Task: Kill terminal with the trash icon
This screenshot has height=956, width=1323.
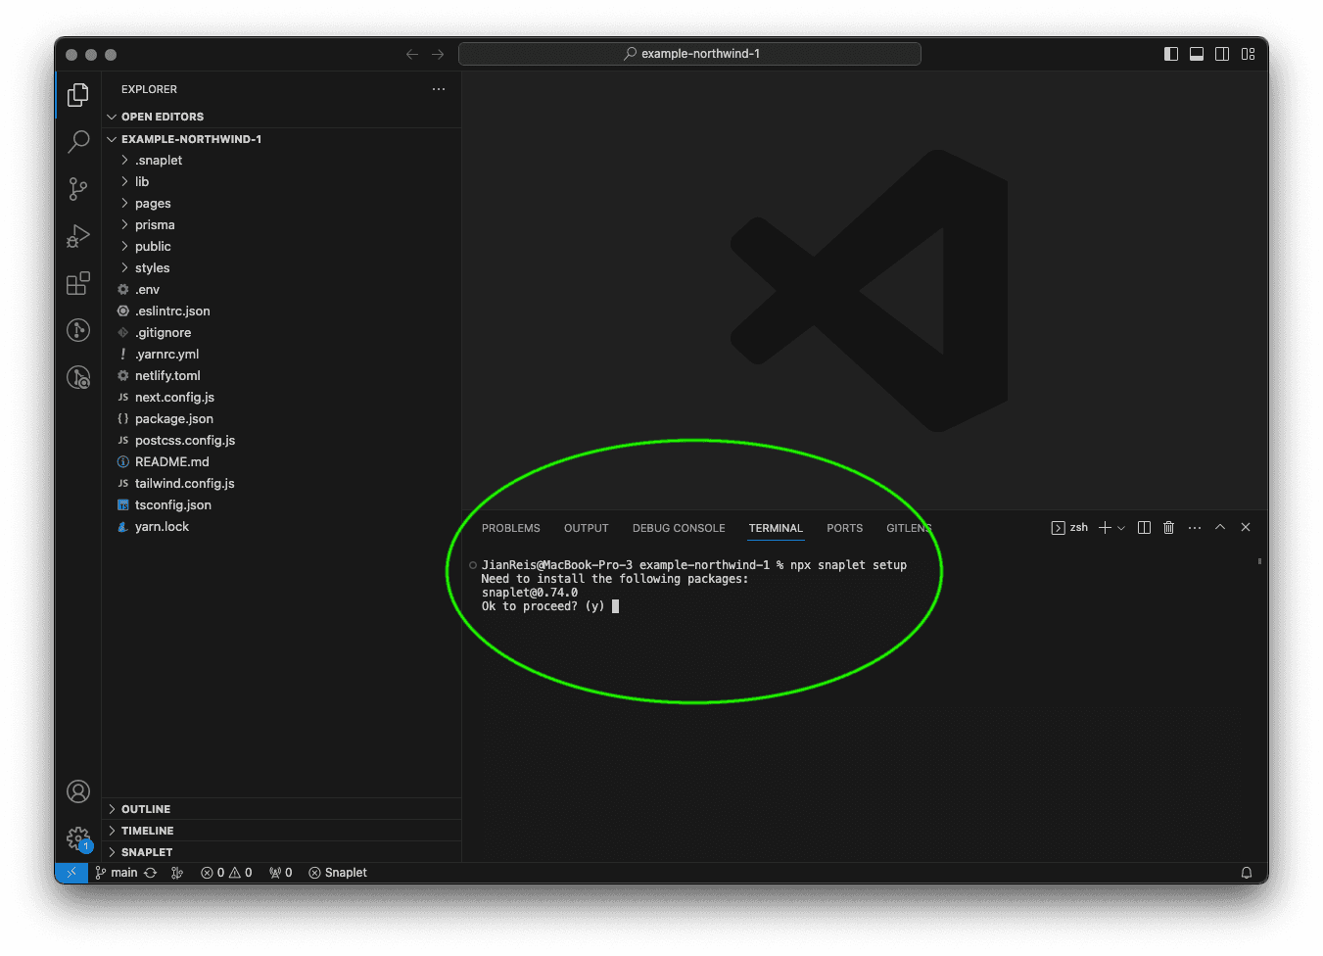Action: pyautogui.click(x=1168, y=528)
